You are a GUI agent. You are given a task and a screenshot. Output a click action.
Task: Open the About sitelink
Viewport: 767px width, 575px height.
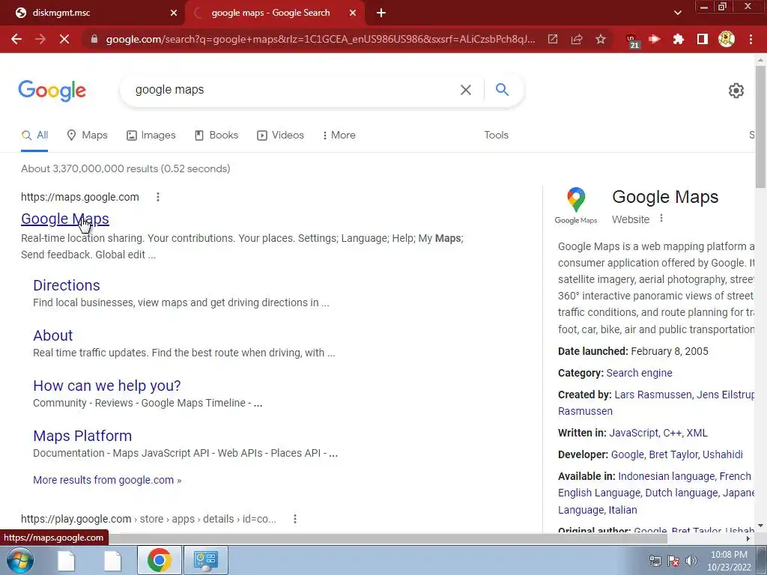[53, 335]
